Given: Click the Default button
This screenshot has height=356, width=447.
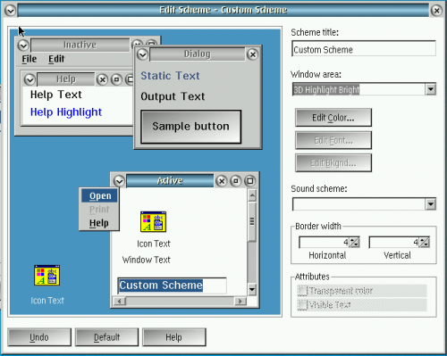Looking at the screenshot, I should click(107, 337).
